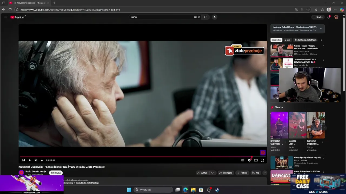Play the previous video in queue
Image resolution: width=346 pixels, height=194 pixels.
tap(24, 160)
